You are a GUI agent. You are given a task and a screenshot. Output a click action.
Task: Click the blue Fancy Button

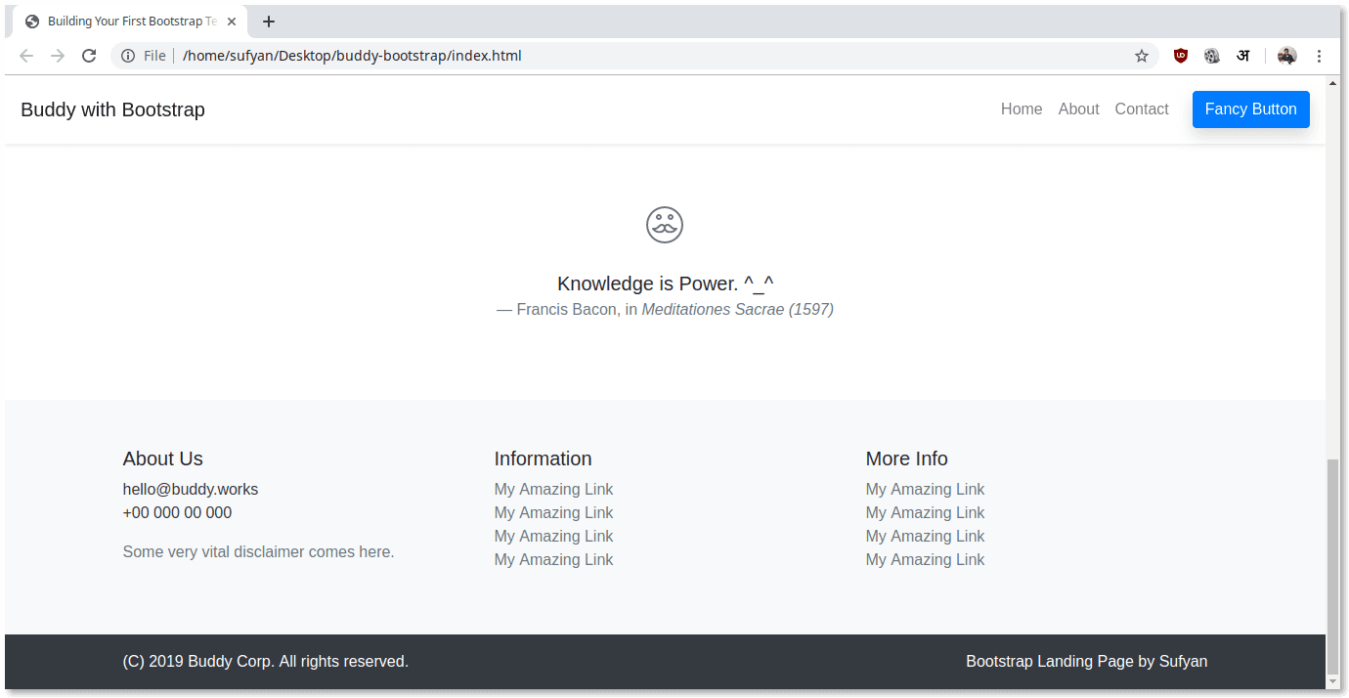1250,109
